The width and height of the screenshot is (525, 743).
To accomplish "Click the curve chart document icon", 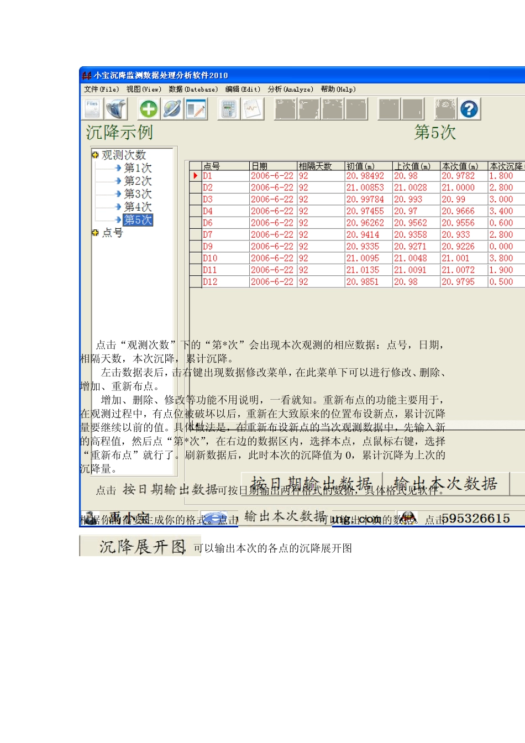I will click(x=253, y=109).
